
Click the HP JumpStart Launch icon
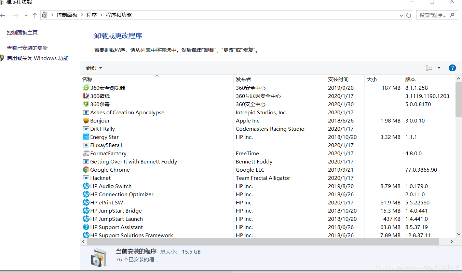click(x=86, y=219)
